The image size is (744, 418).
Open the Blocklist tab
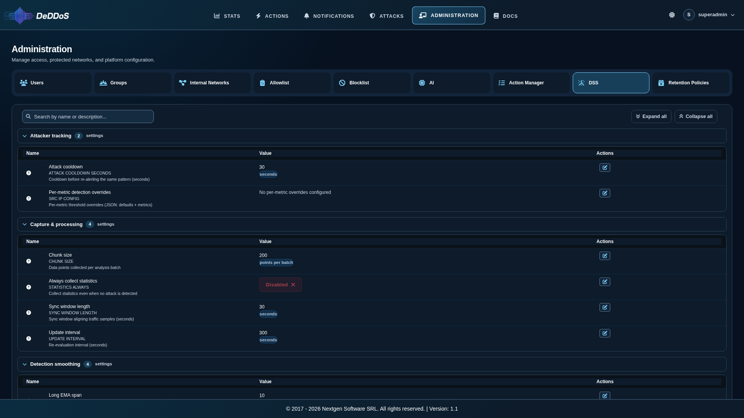(x=372, y=83)
